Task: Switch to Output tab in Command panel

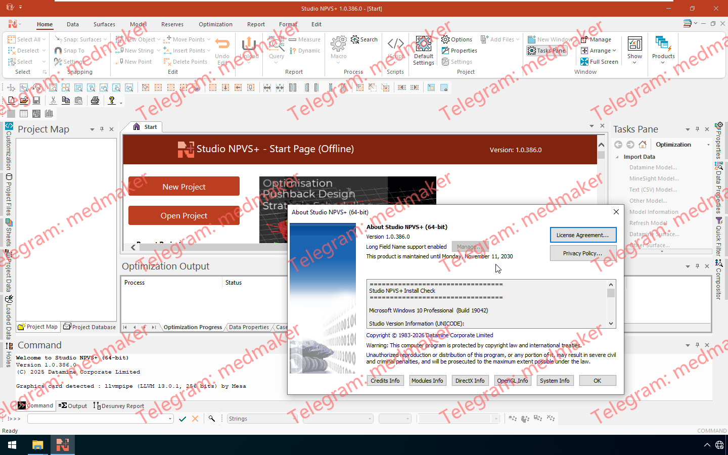Action: click(x=73, y=405)
